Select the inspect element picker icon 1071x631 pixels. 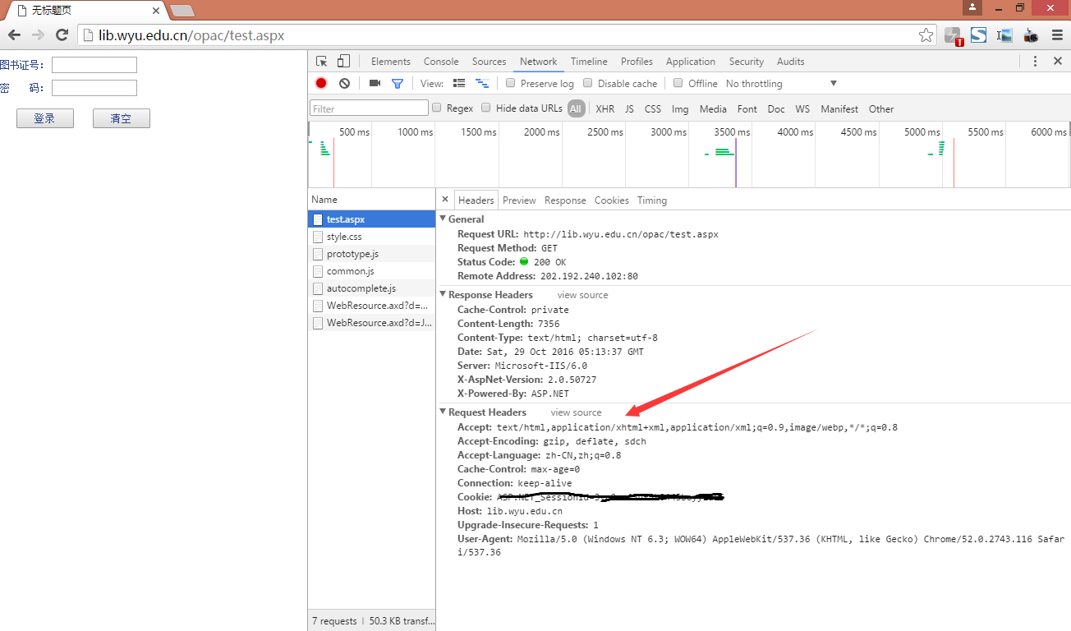(x=322, y=62)
